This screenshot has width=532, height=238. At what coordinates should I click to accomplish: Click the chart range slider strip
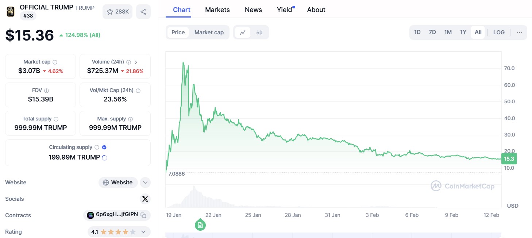click(333, 235)
